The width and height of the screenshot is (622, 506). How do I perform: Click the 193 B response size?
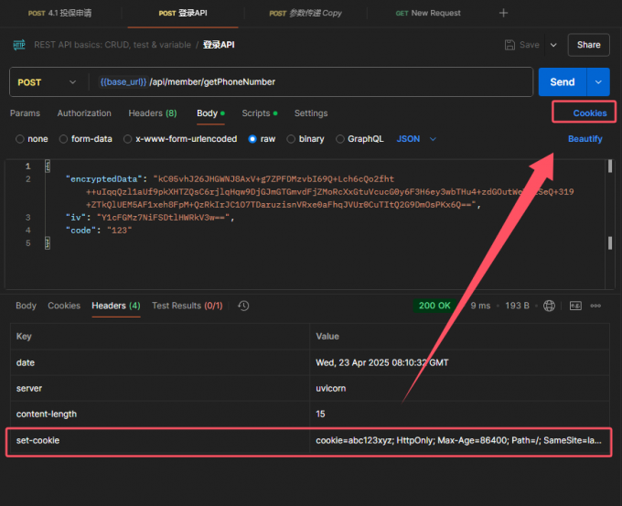click(x=518, y=306)
